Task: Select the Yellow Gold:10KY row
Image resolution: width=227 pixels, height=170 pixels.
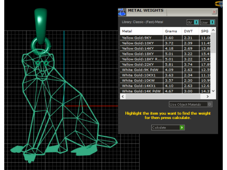Action: pyautogui.click(x=166, y=43)
